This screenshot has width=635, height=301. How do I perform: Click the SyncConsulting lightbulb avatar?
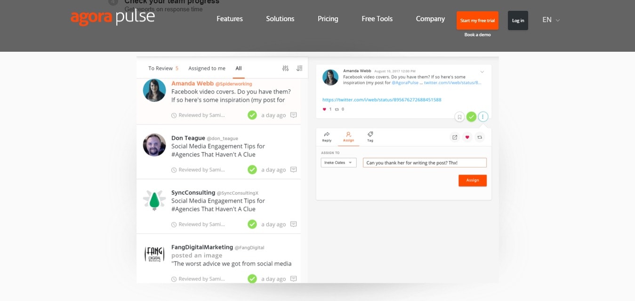click(x=154, y=199)
